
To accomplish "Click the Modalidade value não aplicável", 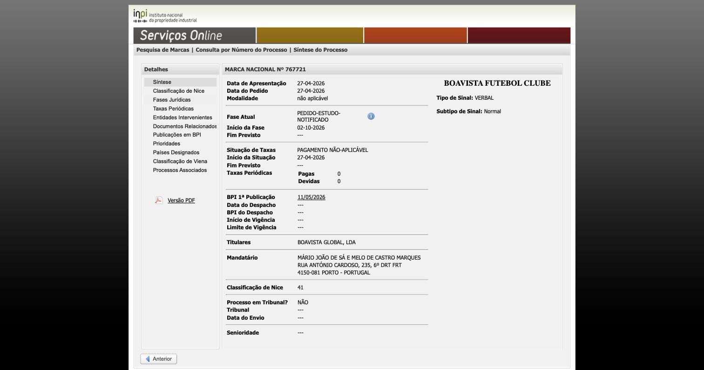I will click(x=312, y=98).
